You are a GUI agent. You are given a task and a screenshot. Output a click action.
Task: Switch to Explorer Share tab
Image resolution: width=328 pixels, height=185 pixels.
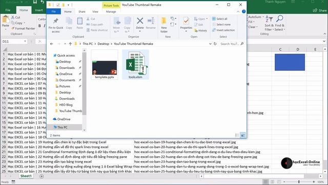pos(82,11)
